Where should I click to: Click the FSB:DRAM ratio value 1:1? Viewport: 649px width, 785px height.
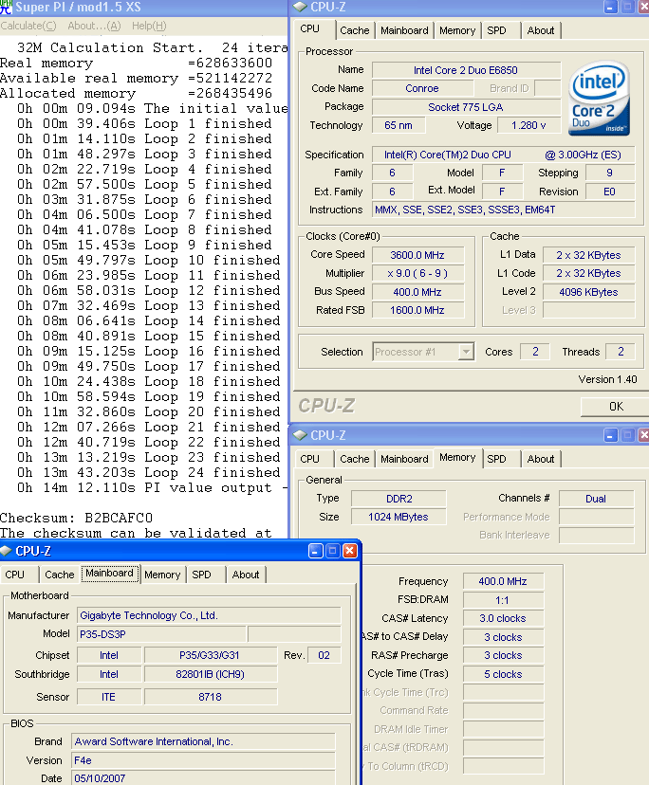pos(503,600)
